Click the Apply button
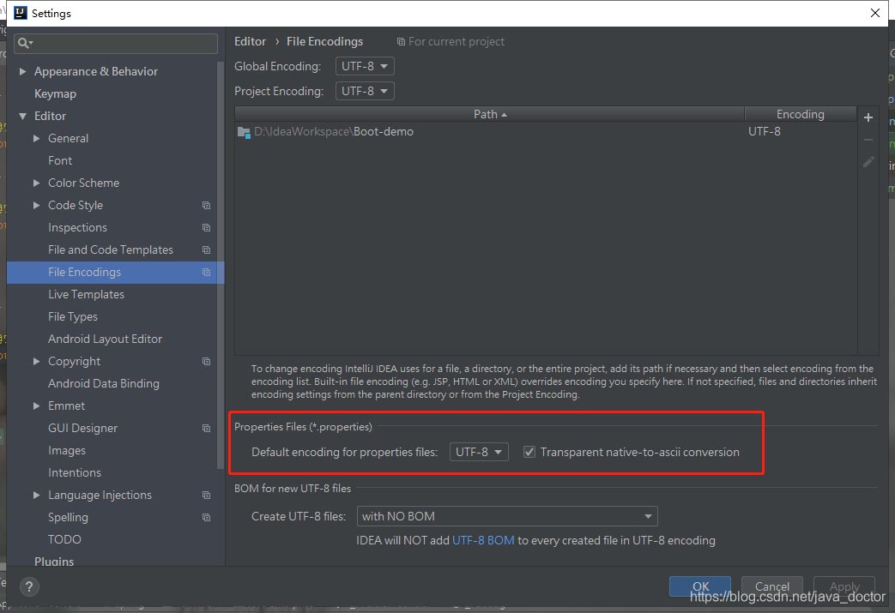 pyautogui.click(x=844, y=586)
